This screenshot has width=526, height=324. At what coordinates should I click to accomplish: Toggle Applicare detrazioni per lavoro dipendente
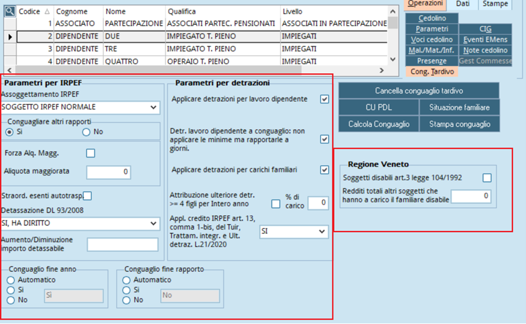(x=324, y=99)
